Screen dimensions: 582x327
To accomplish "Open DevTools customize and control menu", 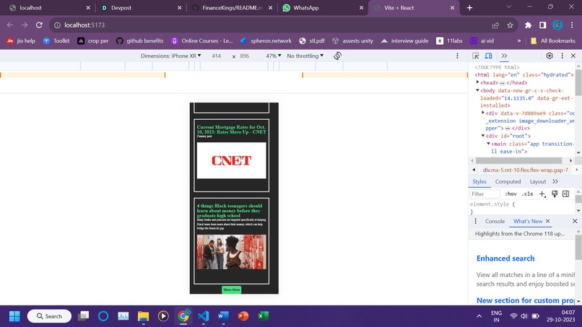I will coord(562,56).
